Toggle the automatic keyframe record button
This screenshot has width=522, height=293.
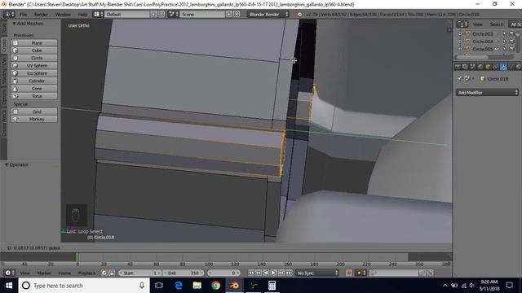click(348, 273)
